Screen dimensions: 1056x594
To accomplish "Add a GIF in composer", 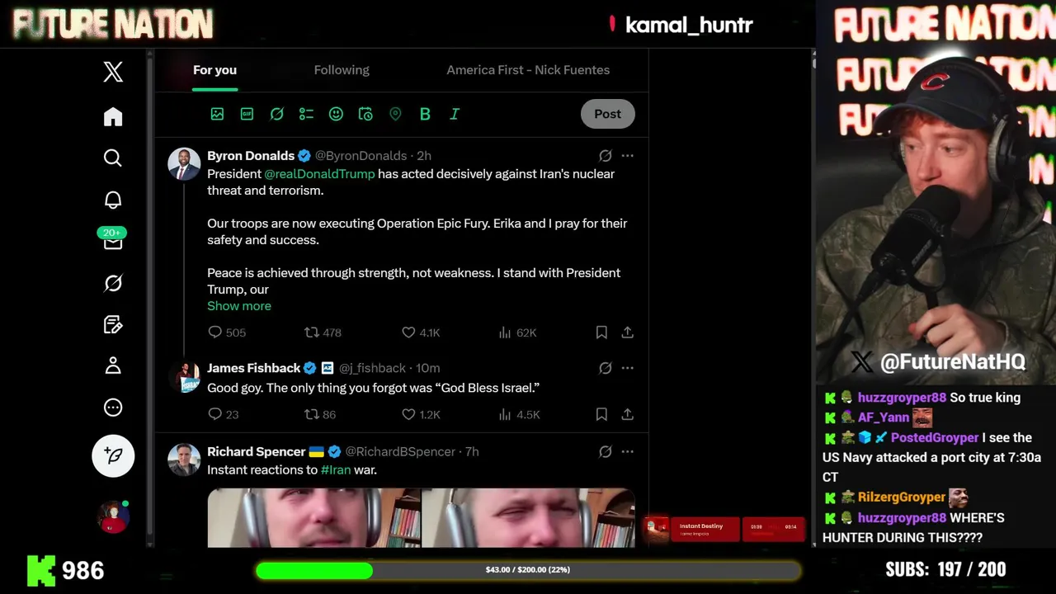I will pyautogui.click(x=247, y=114).
